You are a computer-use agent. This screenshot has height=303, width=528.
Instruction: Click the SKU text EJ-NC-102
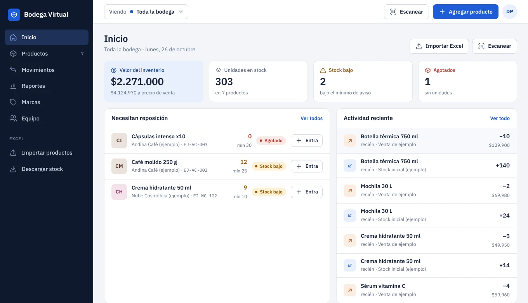pos(205,196)
